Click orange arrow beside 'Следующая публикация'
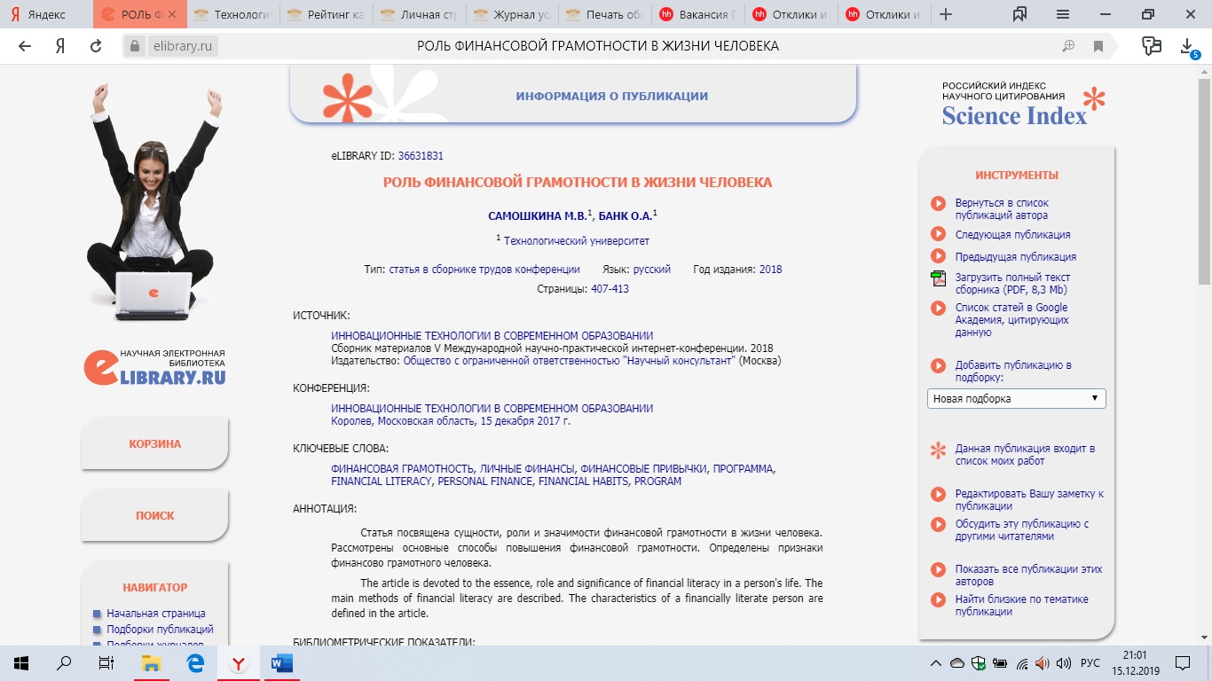This screenshot has width=1212, height=681. coord(938,234)
